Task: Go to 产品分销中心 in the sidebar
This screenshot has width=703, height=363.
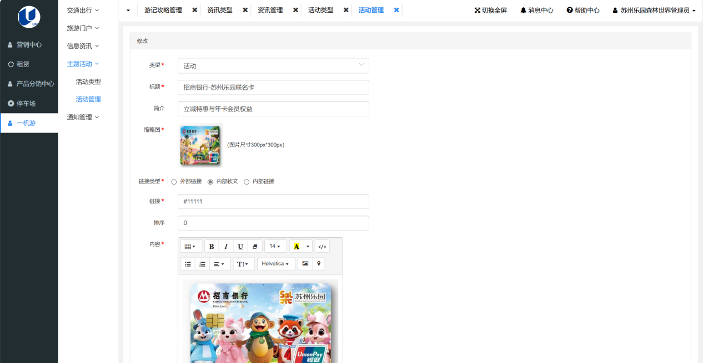Action: 29,84
